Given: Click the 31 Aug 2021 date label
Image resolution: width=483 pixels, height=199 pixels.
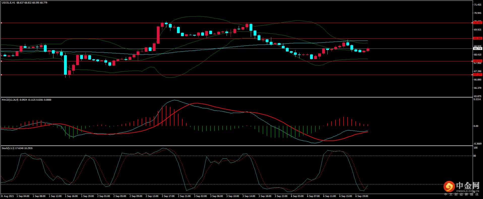Looking at the screenshot, I should pos(7,196).
